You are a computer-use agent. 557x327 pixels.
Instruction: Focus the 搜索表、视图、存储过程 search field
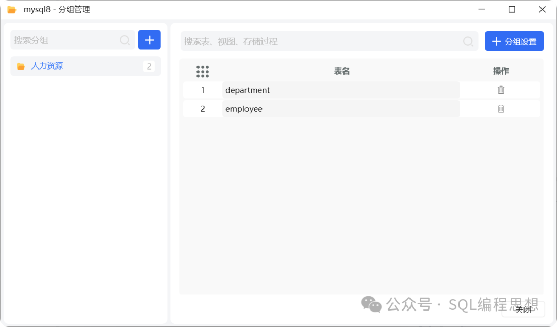tap(320, 41)
